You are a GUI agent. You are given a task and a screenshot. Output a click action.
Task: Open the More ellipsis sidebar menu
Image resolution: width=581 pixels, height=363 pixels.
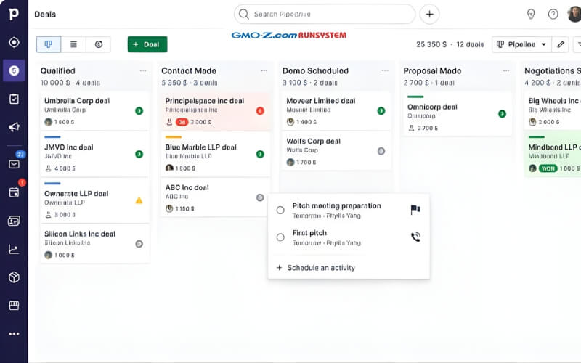click(14, 334)
